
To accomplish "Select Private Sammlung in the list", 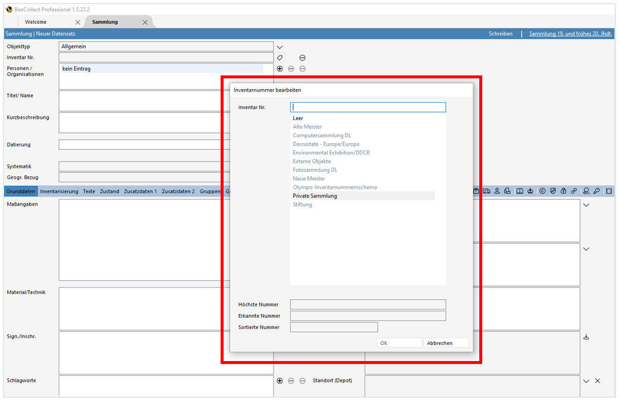I will click(x=315, y=195).
